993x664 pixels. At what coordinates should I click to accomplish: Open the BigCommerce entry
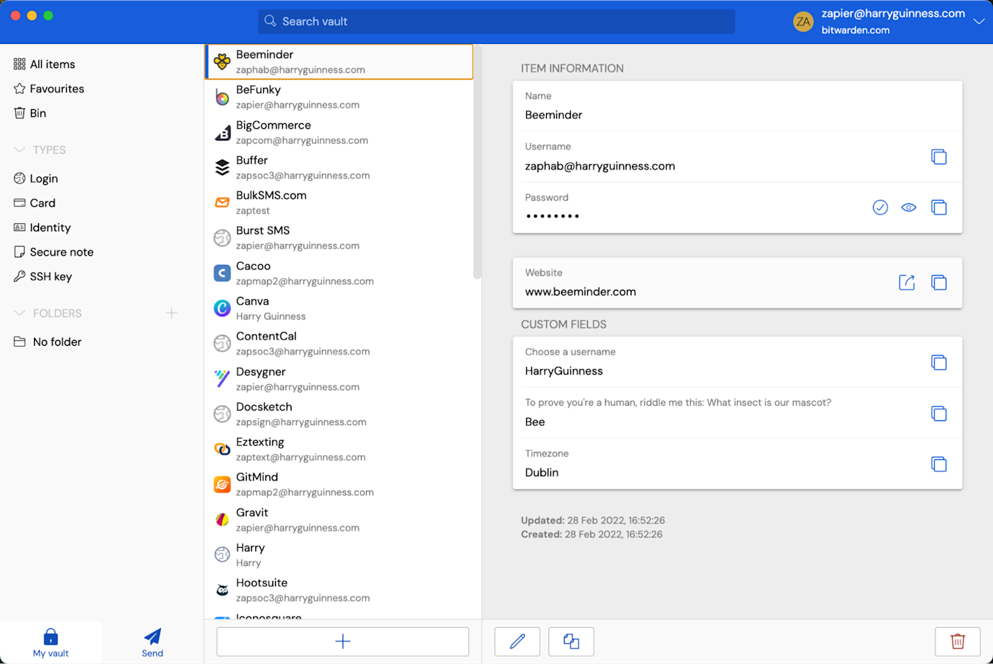pyautogui.click(x=339, y=133)
